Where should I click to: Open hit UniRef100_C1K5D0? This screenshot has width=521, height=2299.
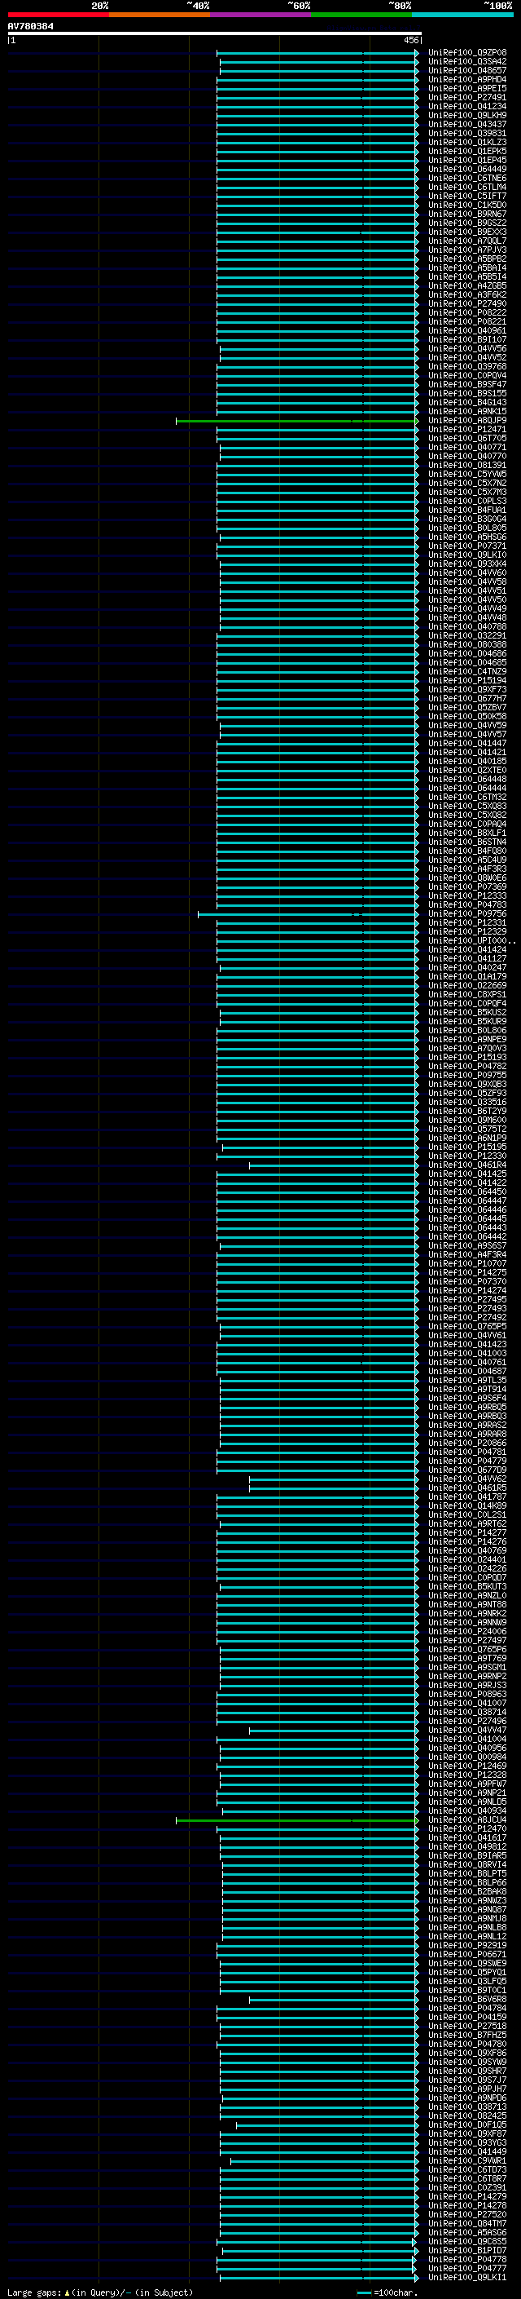point(466,206)
